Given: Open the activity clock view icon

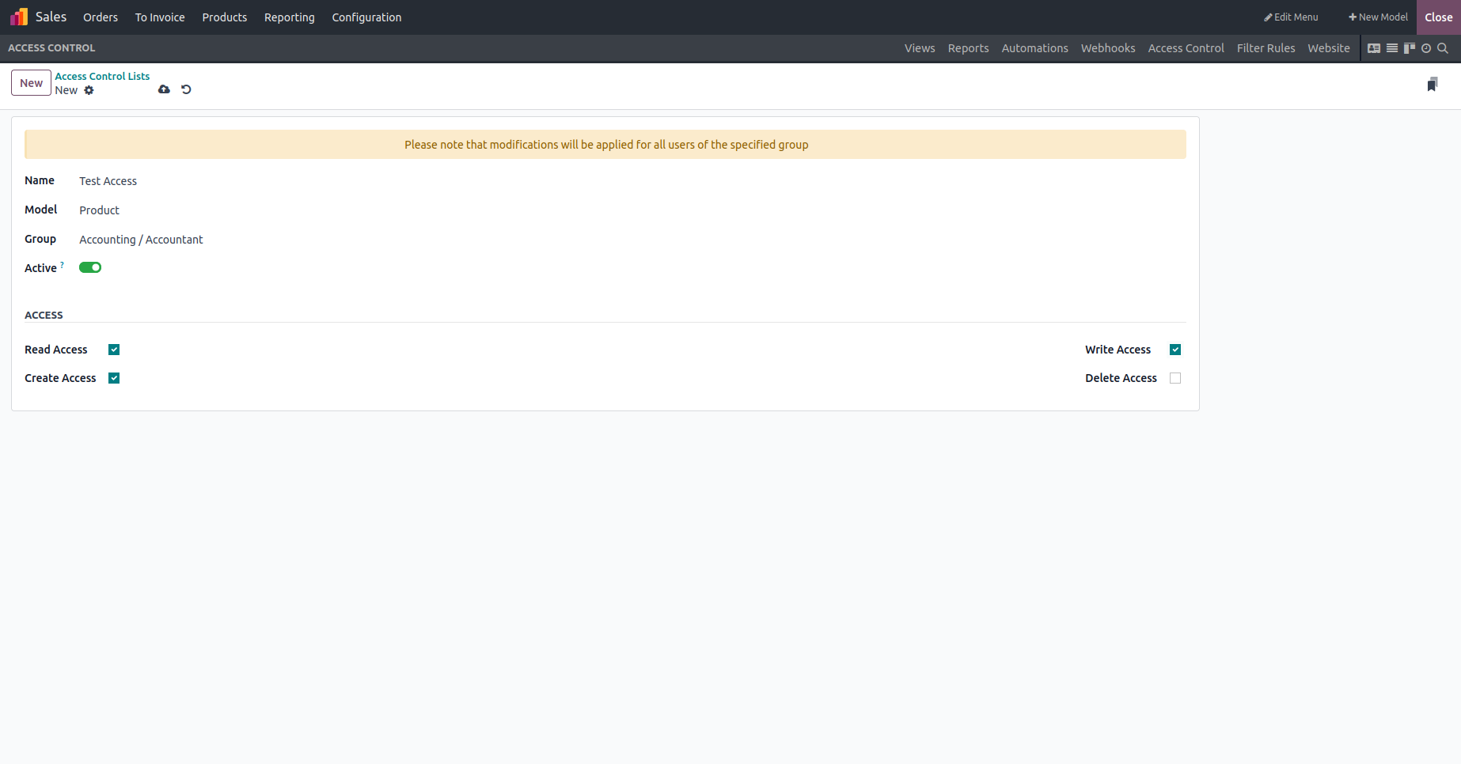Looking at the screenshot, I should pyautogui.click(x=1426, y=48).
